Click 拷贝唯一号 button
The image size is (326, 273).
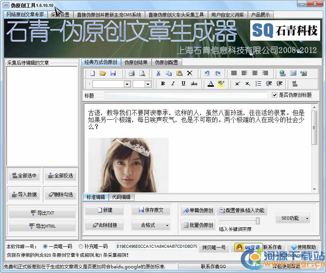pyautogui.click(x=214, y=247)
